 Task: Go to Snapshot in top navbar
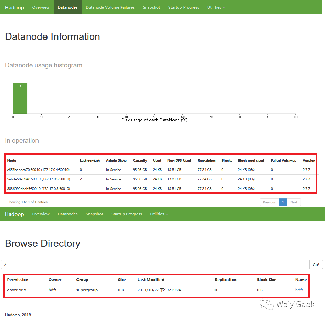tap(151, 7)
